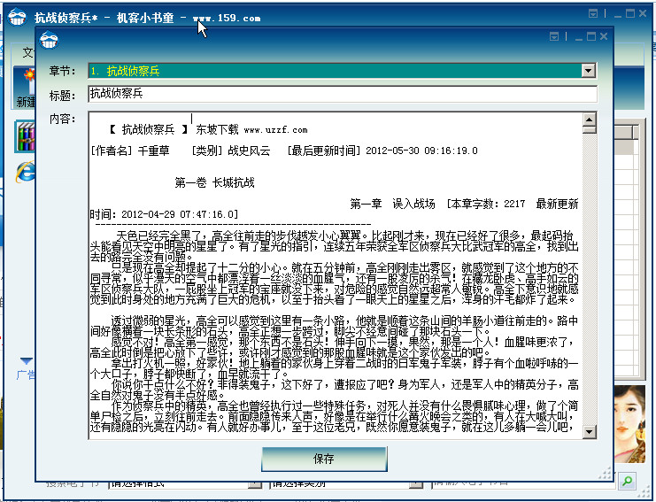Open the 章节 chapter dropdown arrow
The height and width of the screenshot is (502, 656).
(x=588, y=71)
